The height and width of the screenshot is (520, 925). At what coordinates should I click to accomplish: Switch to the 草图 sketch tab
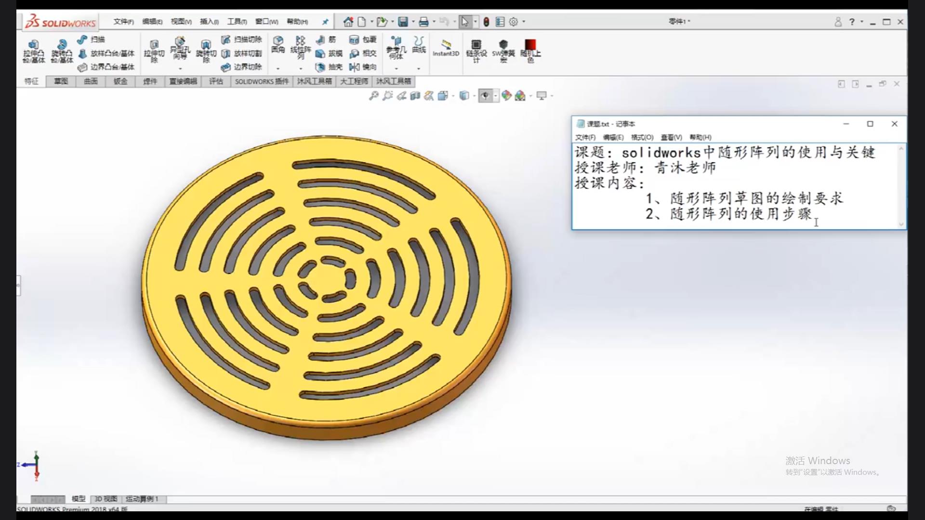click(61, 81)
